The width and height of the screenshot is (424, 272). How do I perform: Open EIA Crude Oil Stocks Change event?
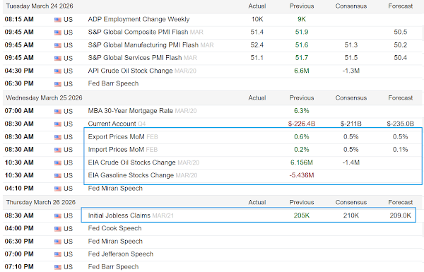coord(131,162)
